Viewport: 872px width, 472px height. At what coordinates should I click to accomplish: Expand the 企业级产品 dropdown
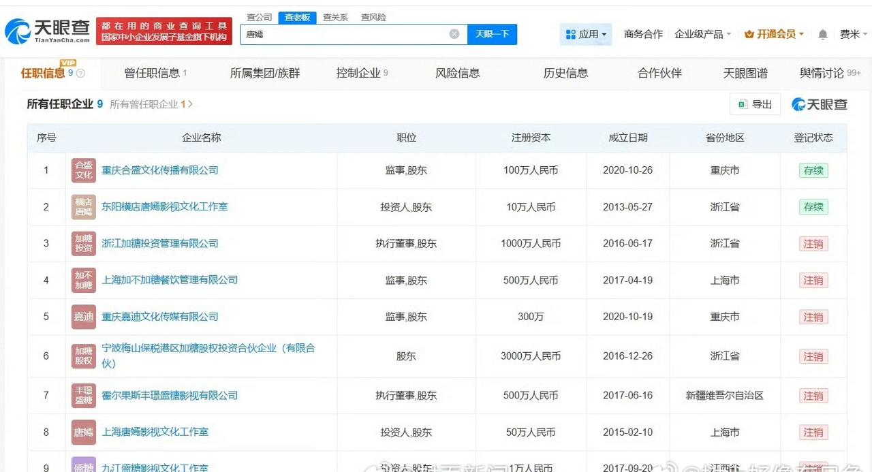[702, 34]
